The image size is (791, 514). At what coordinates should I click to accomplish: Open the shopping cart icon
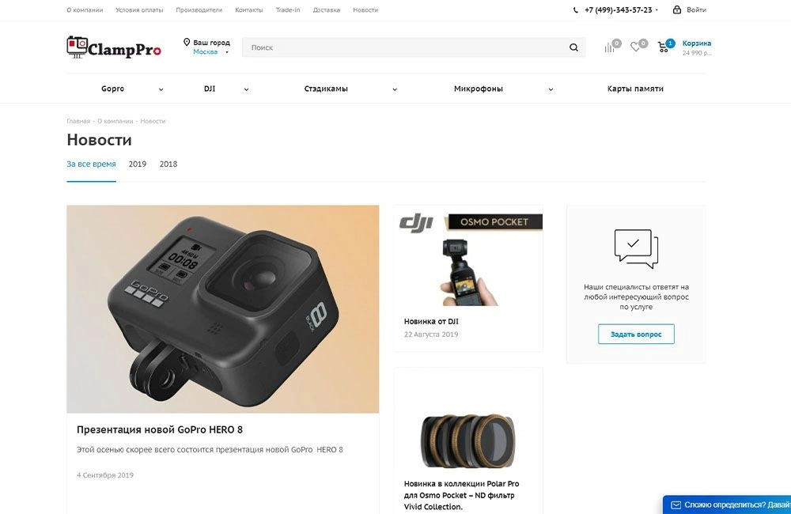(x=663, y=47)
